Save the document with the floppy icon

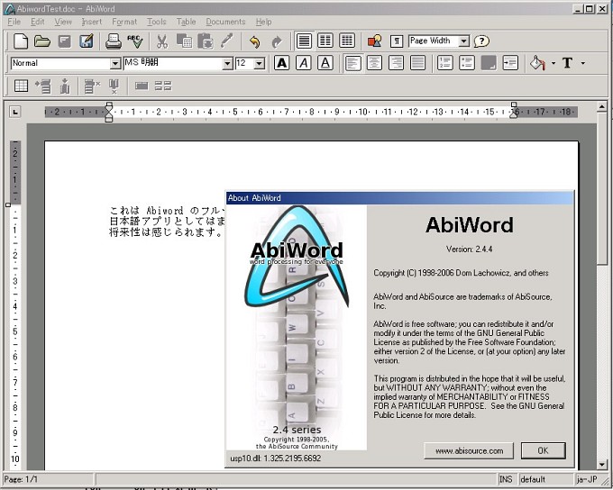click(x=65, y=41)
